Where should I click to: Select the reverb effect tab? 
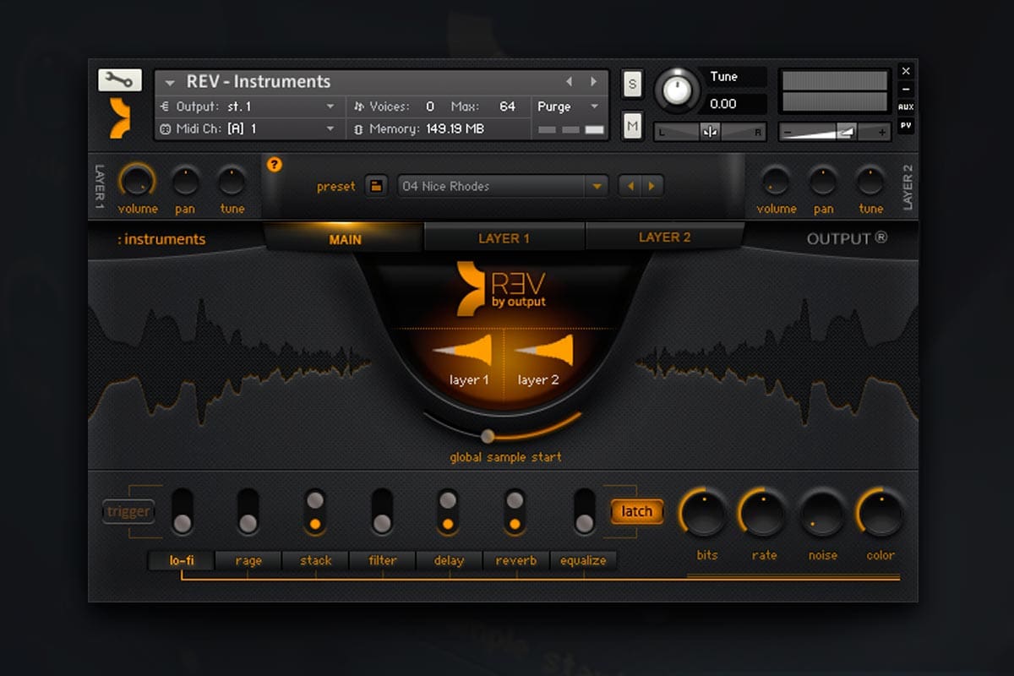click(x=516, y=560)
